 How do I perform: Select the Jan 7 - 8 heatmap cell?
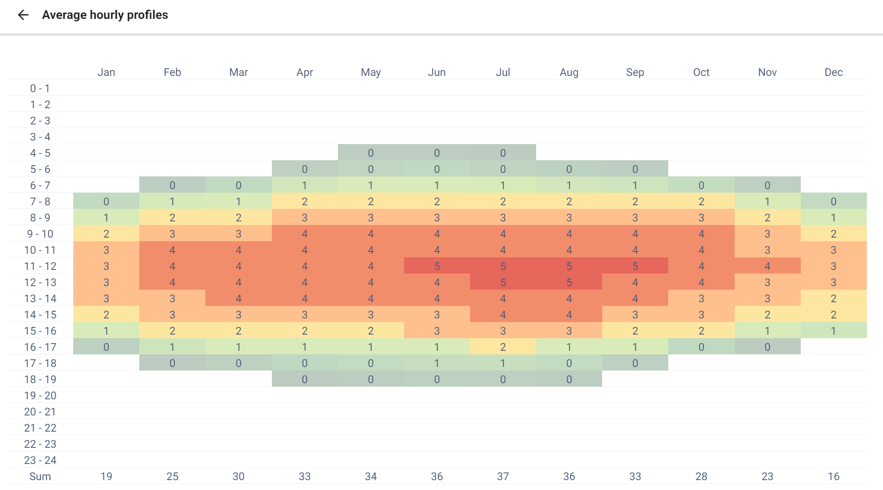(106, 202)
